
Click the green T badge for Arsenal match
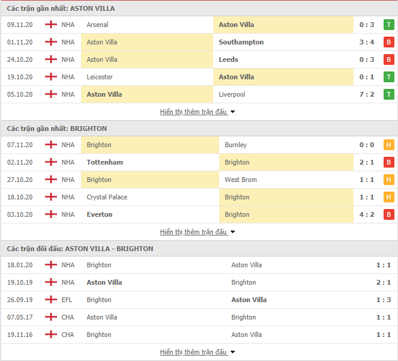coord(388,25)
